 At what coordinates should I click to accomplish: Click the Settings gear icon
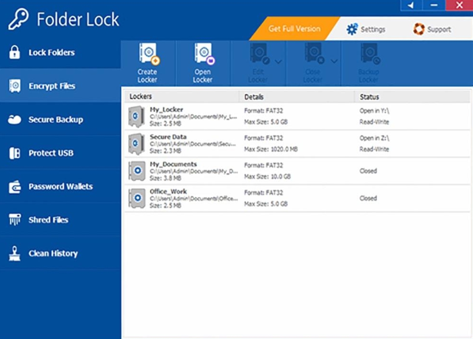coord(352,29)
